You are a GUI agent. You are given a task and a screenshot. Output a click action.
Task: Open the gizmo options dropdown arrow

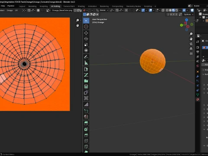click(x=146, y=10)
